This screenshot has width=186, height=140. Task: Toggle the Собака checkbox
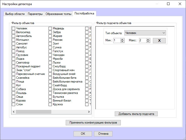tap(14, 89)
